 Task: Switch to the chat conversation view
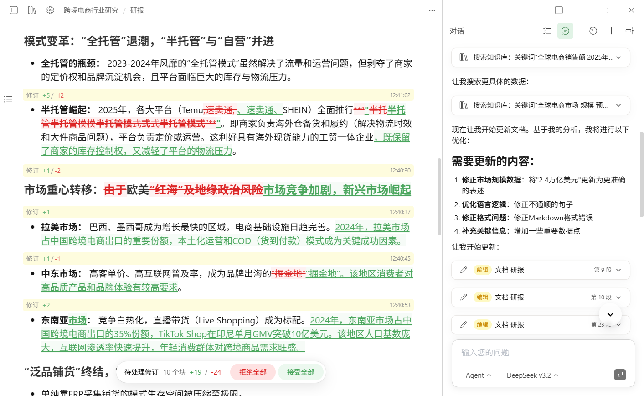[565, 31]
